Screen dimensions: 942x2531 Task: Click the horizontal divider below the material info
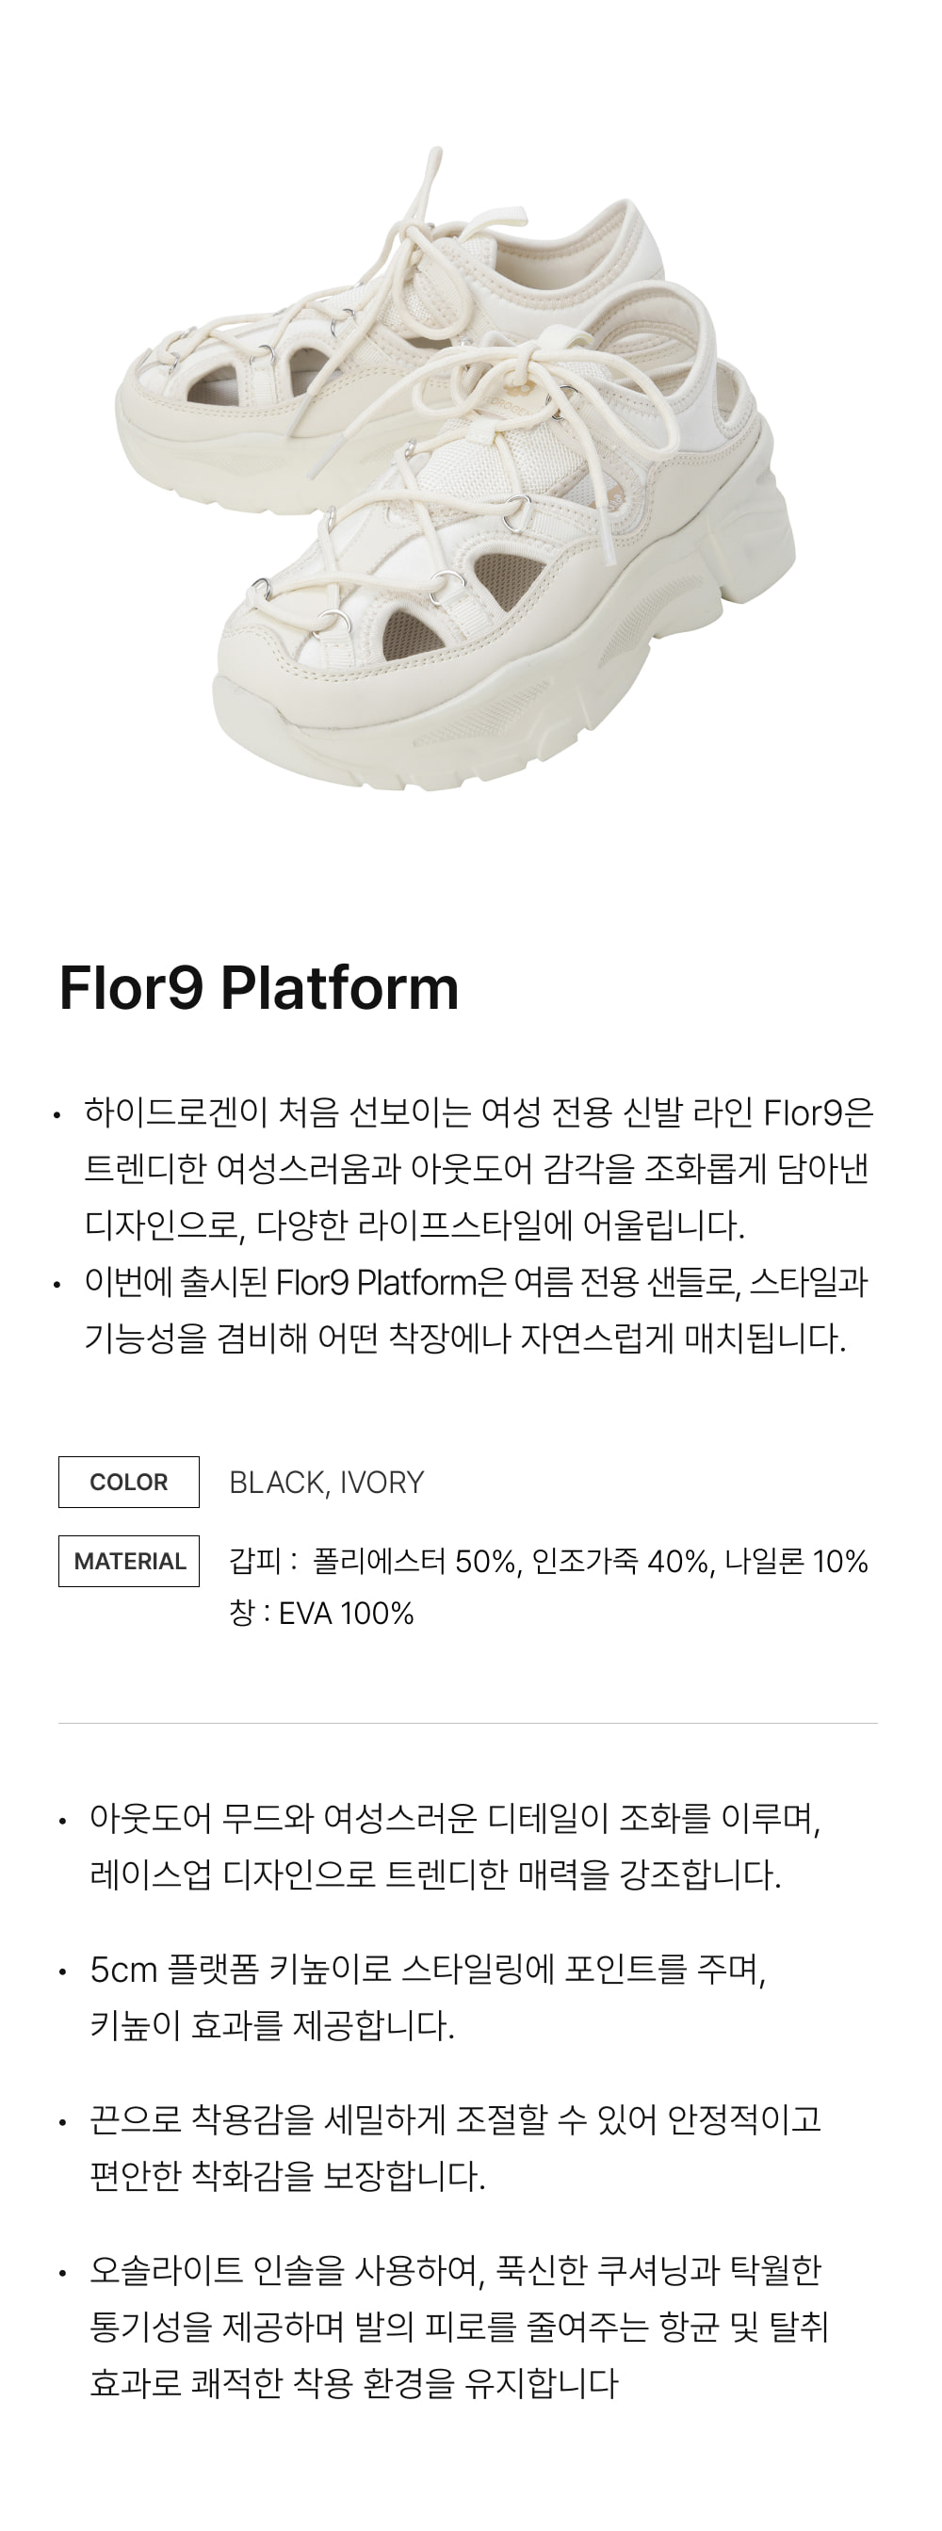[467, 1724]
